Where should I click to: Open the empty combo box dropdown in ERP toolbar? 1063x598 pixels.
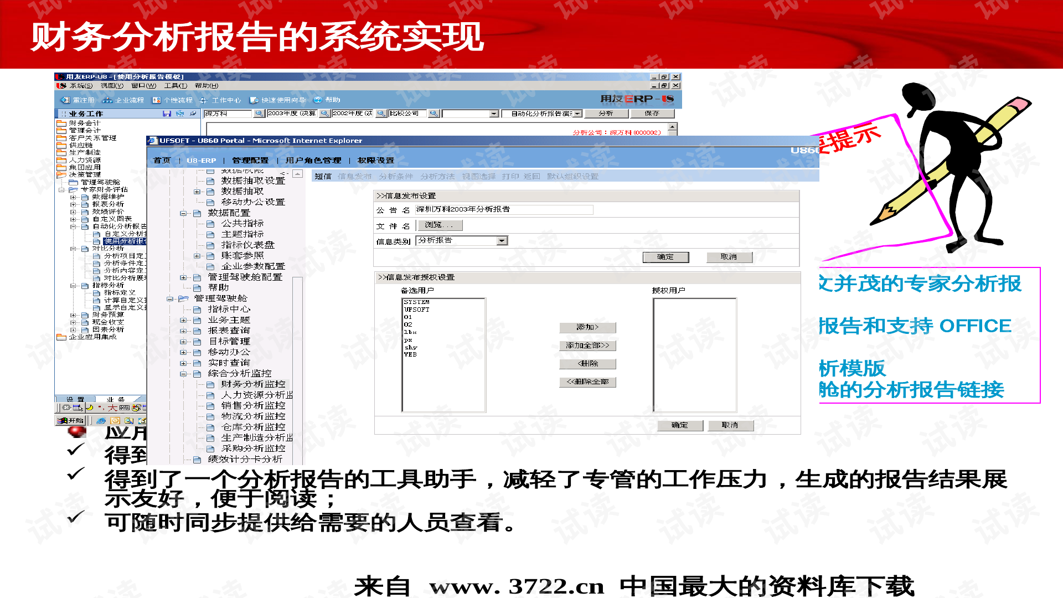tap(494, 114)
